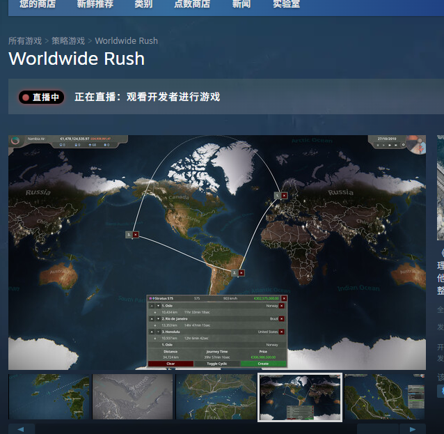Image resolution: width=444 pixels, height=434 pixels.
Task: Click the company balance in top HUD
Action: (74, 139)
